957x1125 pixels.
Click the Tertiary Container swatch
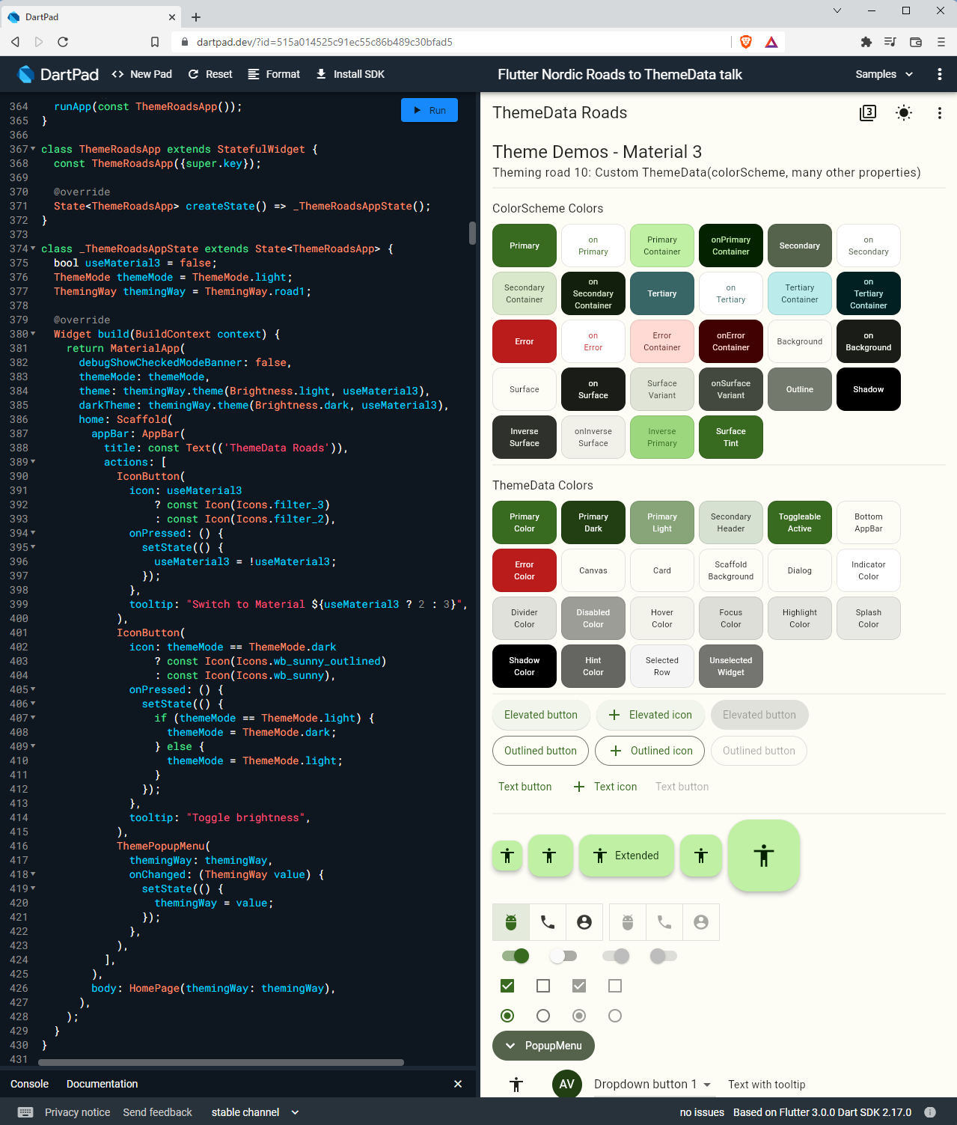(x=800, y=293)
